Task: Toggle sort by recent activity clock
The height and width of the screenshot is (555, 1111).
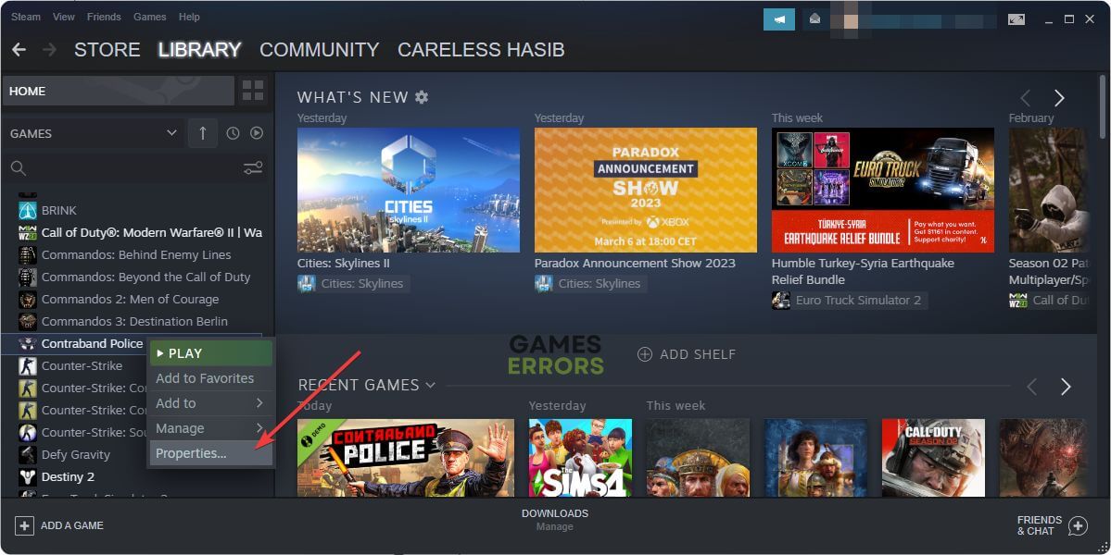Action: (x=233, y=133)
